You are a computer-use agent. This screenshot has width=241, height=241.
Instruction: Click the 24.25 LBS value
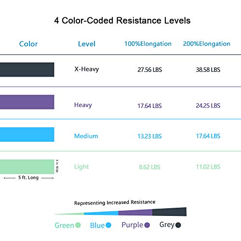pos(208,106)
